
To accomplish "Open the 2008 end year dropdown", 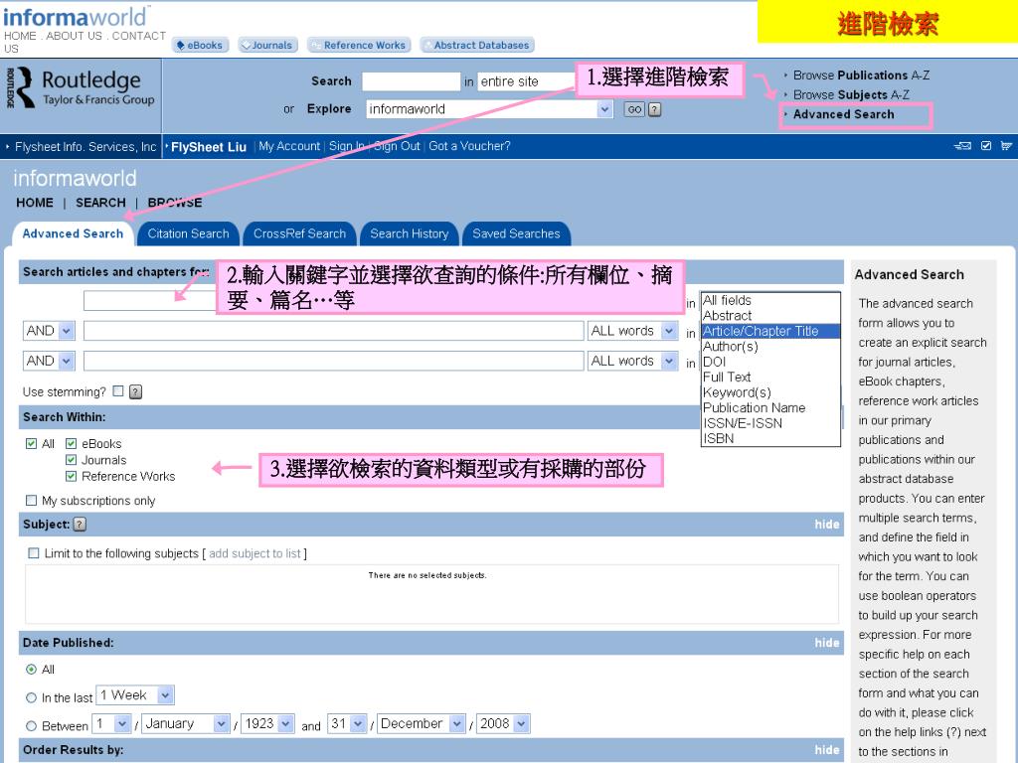I will [x=503, y=723].
